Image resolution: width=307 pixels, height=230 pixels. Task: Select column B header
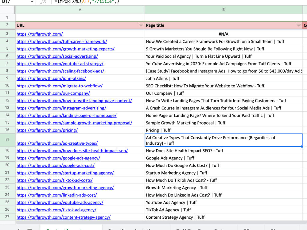click(223, 10)
